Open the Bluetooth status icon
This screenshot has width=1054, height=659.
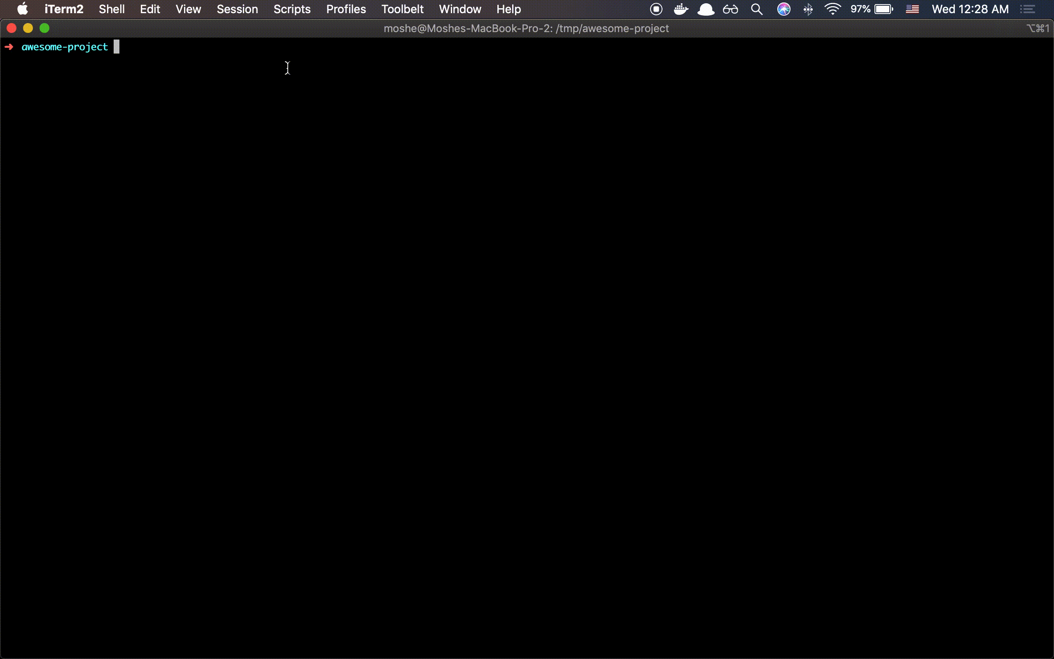pos(808,9)
